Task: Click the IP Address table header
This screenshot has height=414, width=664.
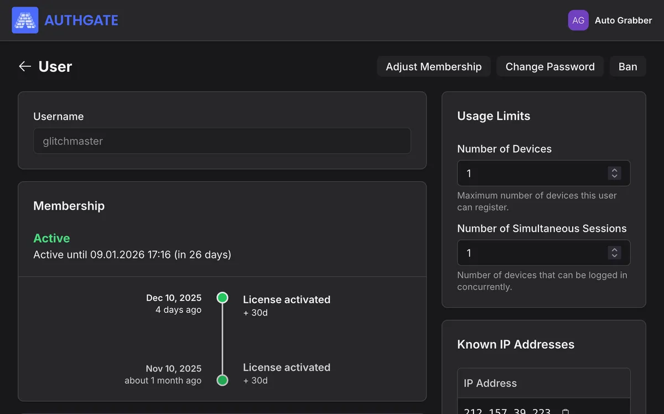Action: coord(489,383)
